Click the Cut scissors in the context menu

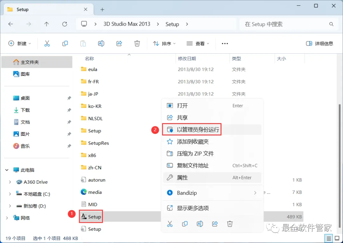click(170, 224)
